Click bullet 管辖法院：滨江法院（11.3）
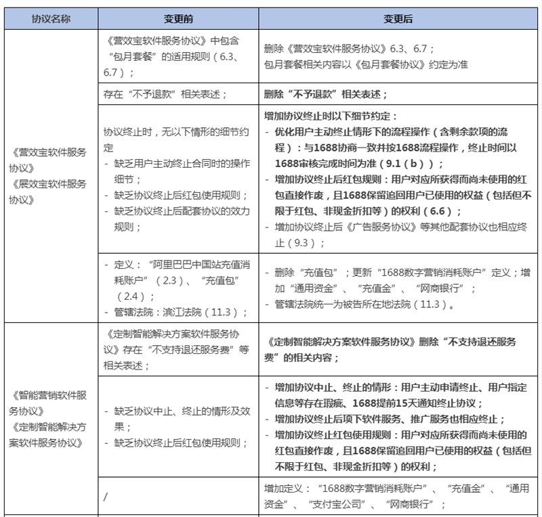 pos(176,312)
